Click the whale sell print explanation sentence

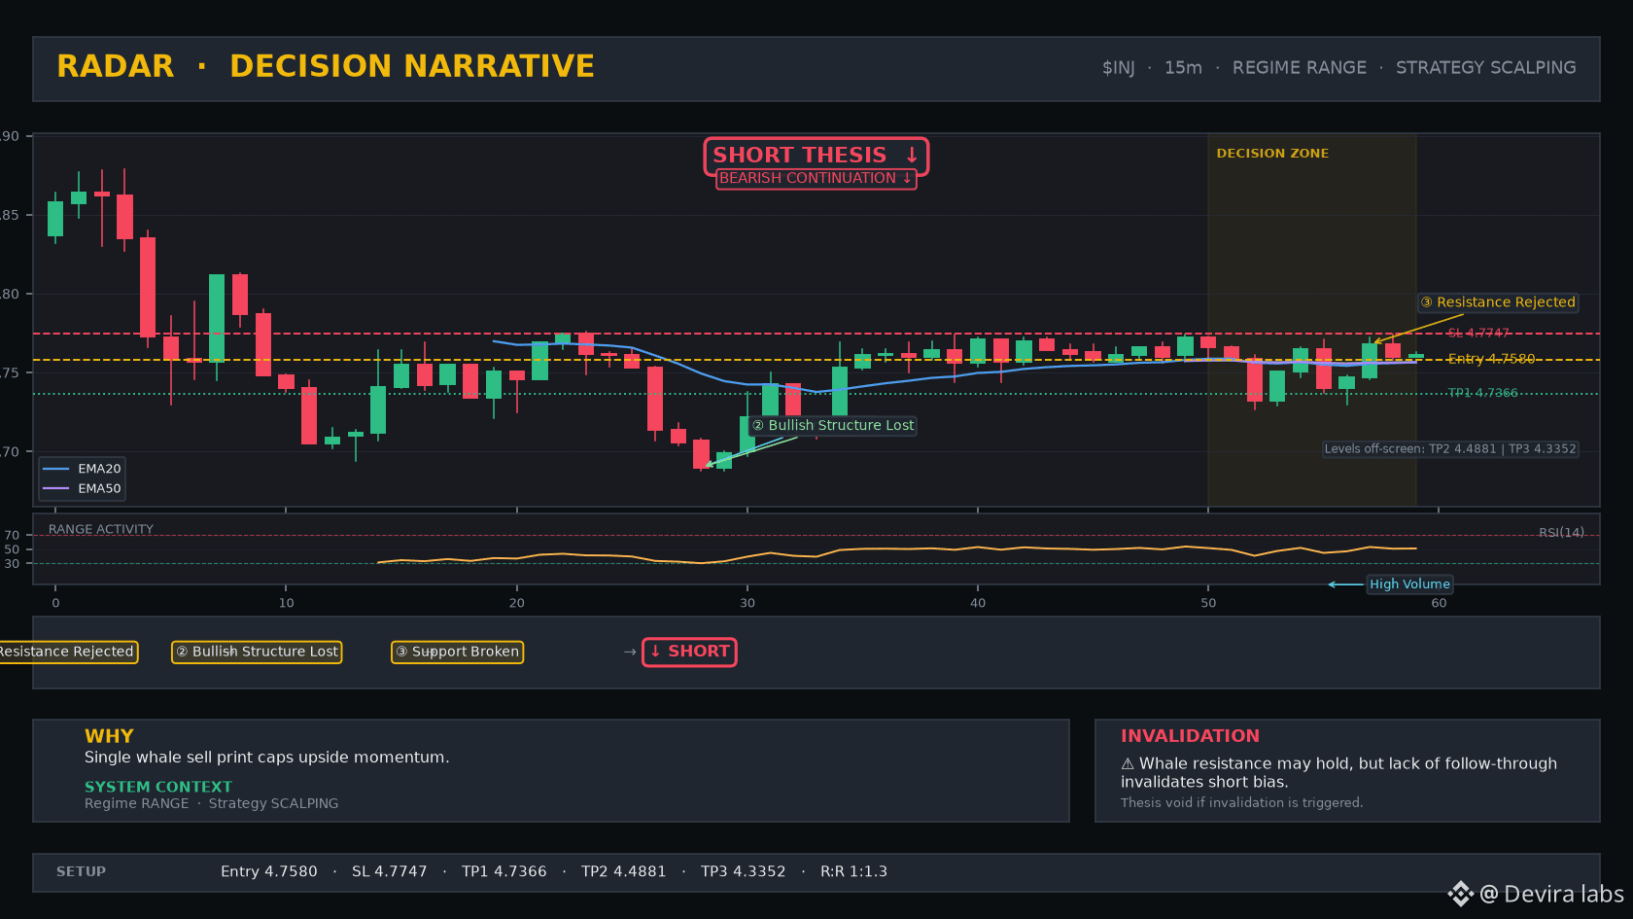click(266, 758)
